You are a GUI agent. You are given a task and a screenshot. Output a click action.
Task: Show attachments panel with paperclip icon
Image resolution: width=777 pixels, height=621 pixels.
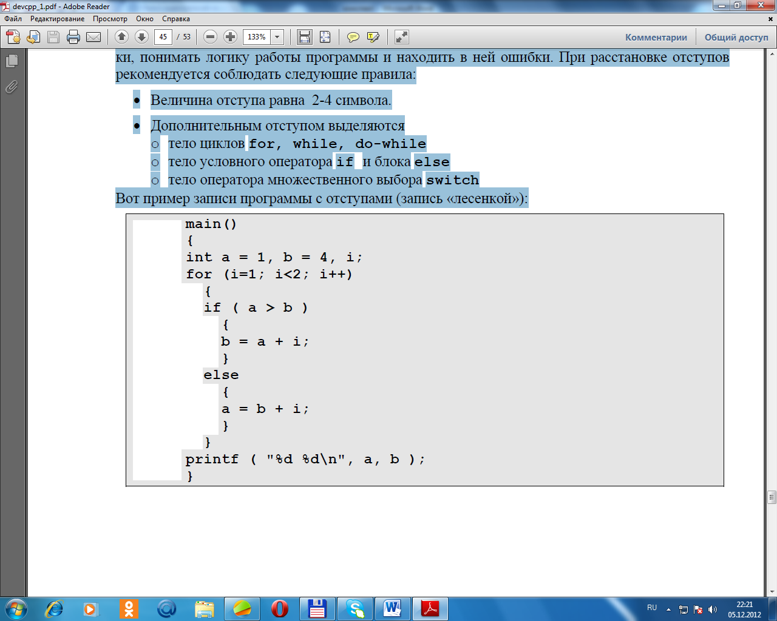(x=12, y=87)
